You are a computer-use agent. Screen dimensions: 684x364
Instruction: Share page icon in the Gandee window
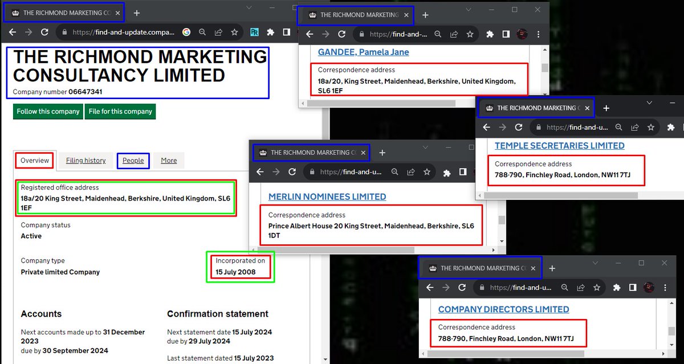coord(454,34)
